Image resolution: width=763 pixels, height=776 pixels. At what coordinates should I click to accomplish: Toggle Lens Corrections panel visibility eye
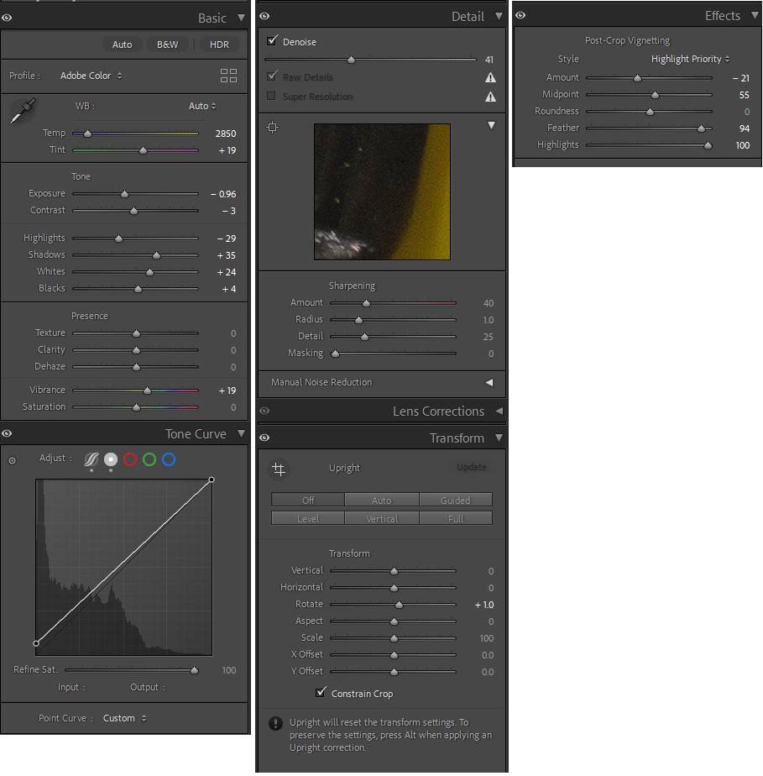264,411
